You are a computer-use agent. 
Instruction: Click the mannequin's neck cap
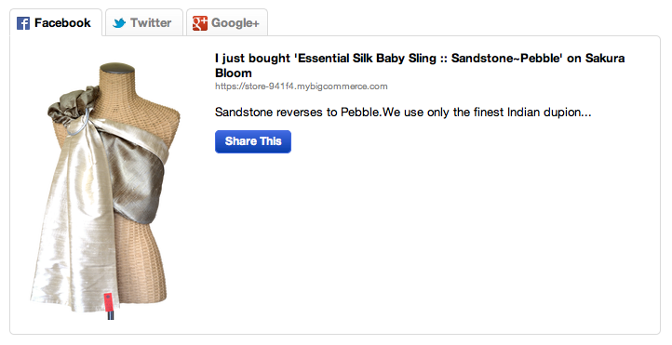pos(117,69)
